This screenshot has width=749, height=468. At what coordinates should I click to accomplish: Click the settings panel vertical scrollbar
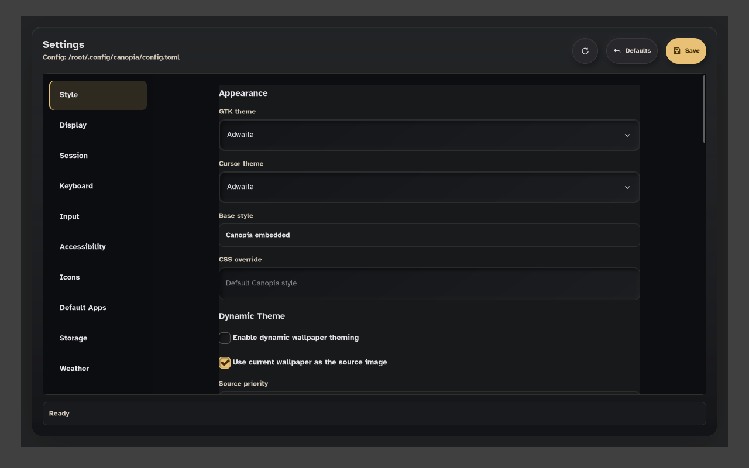coord(704,109)
